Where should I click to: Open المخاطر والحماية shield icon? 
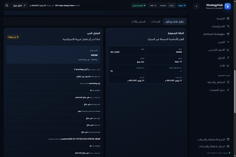pos(228,82)
